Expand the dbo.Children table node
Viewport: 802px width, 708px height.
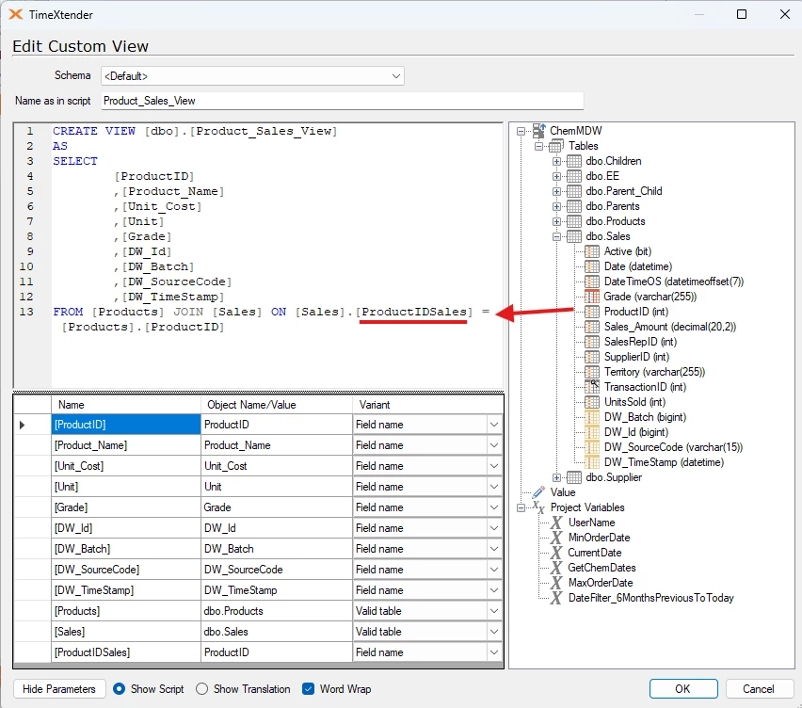(x=556, y=162)
